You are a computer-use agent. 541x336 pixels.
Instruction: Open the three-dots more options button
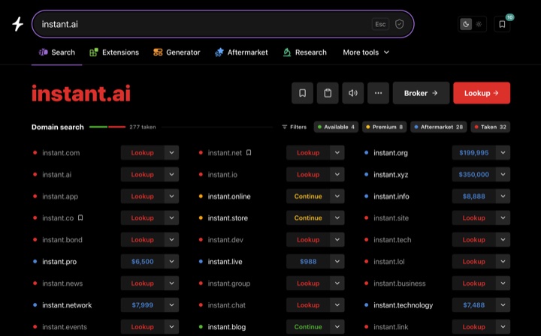click(x=378, y=93)
